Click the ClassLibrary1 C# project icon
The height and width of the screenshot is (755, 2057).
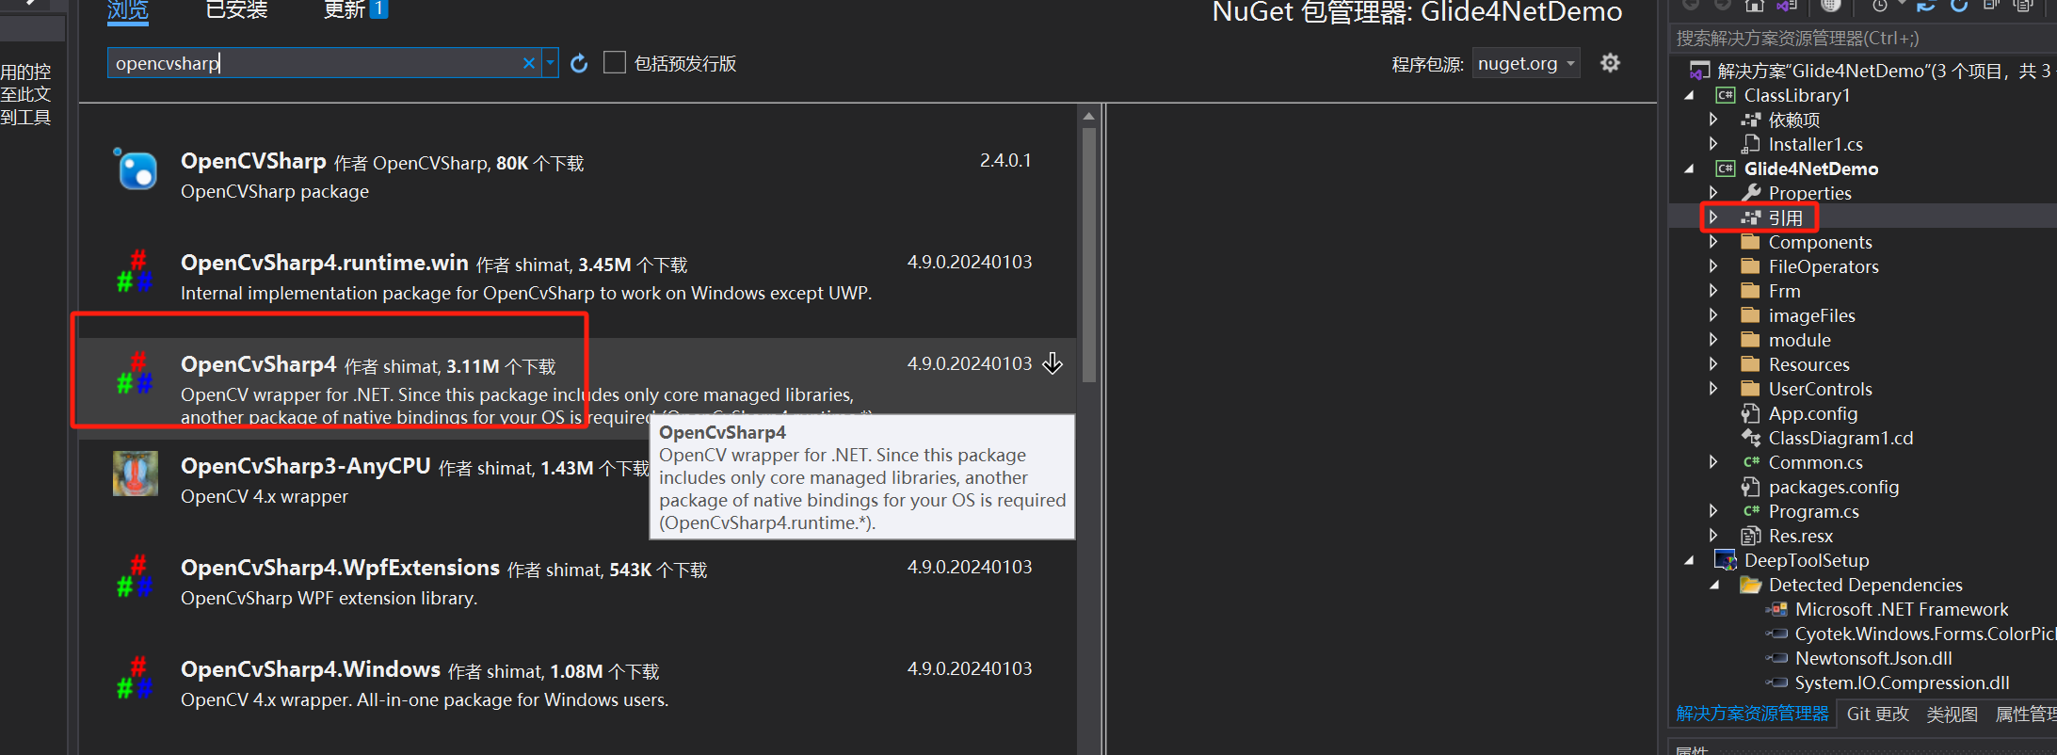[1726, 95]
